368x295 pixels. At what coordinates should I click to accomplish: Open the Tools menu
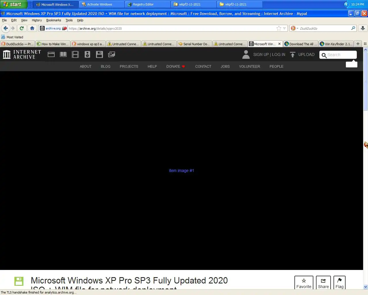69,20
